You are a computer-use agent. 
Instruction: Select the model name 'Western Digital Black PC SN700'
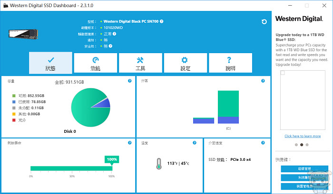131,21
